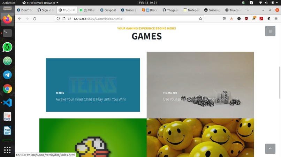
Task: Reload the current page
Action: tap(35, 19)
